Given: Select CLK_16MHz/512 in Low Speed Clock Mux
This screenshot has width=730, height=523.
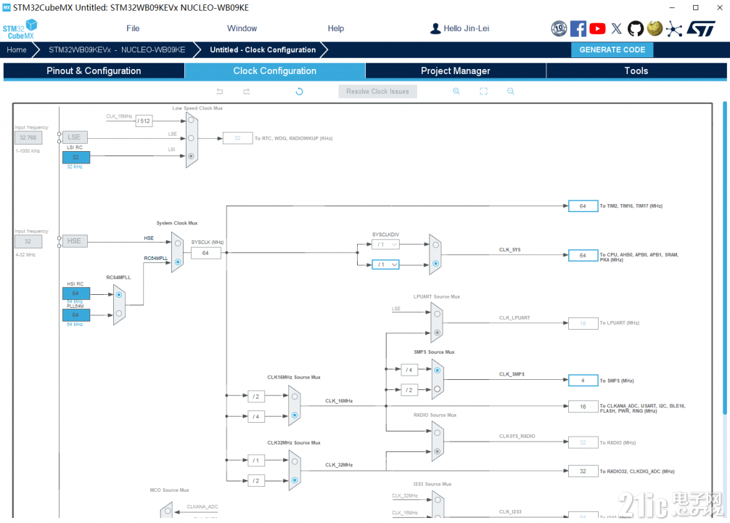Looking at the screenshot, I should click(191, 121).
